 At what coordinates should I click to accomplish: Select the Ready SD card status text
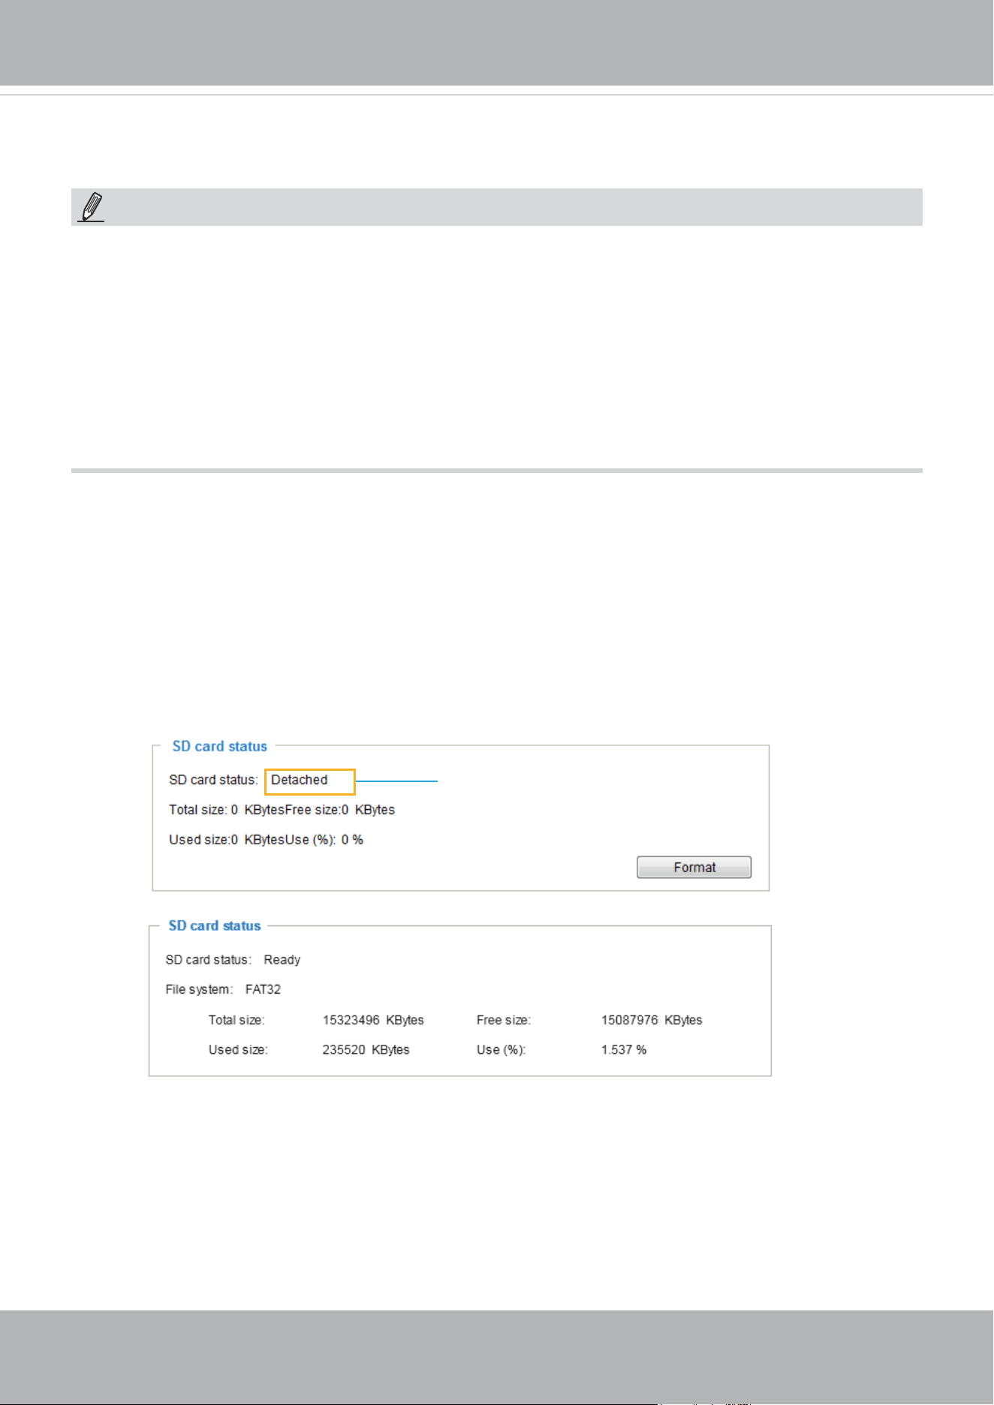click(282, 959)
